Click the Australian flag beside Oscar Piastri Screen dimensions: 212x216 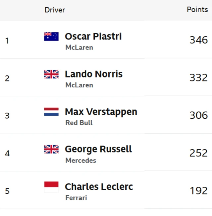[51, 37]
